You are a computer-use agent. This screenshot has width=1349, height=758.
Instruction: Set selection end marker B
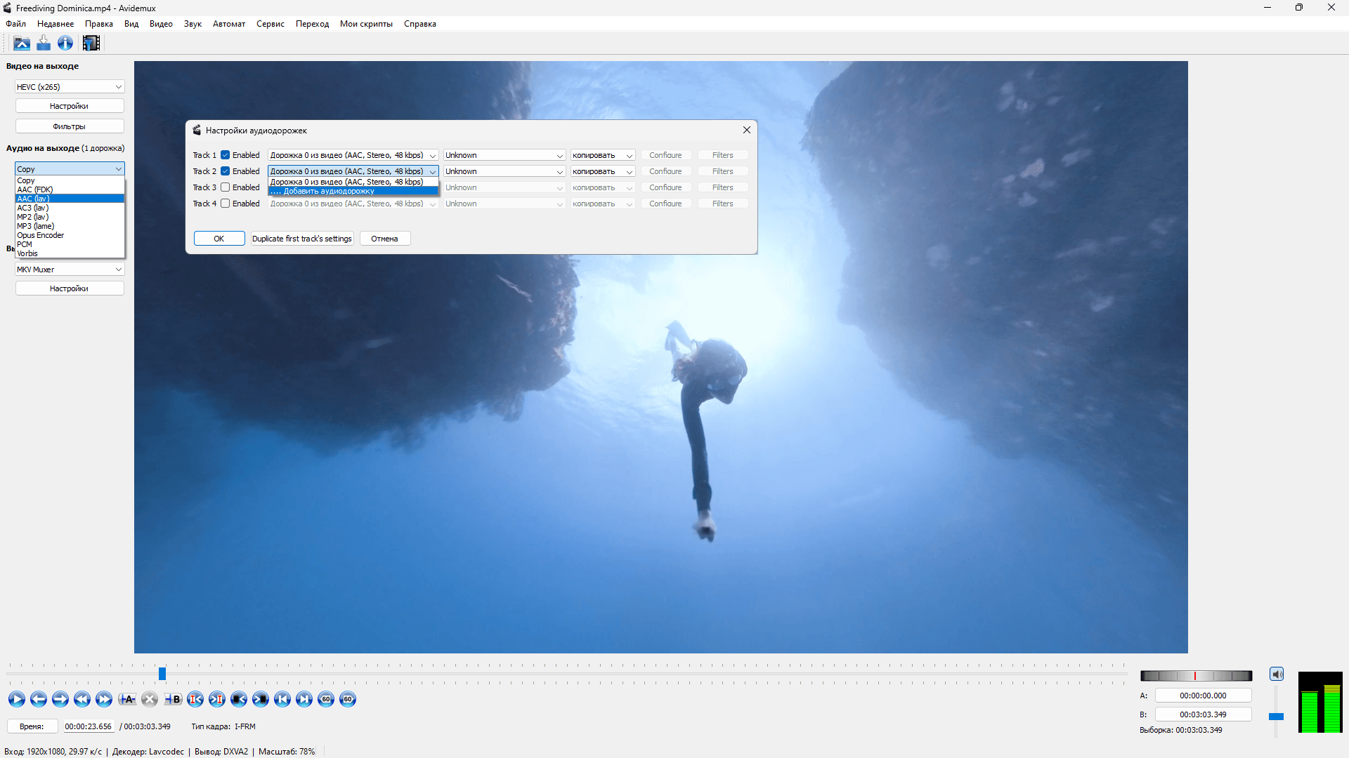tap(173, 699)
